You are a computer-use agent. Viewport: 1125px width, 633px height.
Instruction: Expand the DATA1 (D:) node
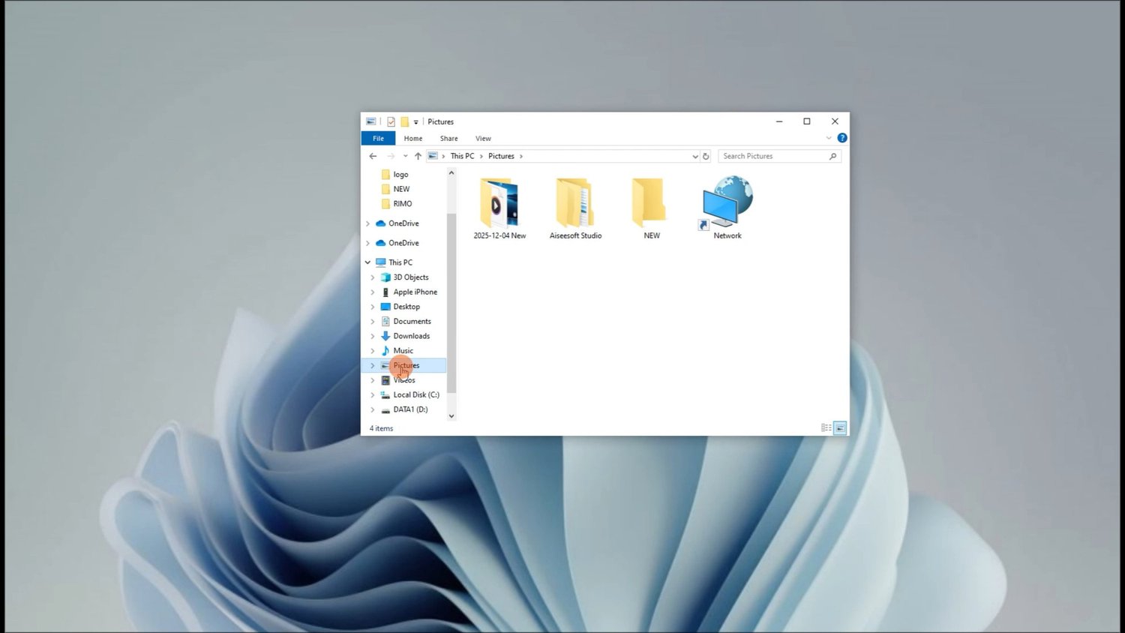(373, 409)
